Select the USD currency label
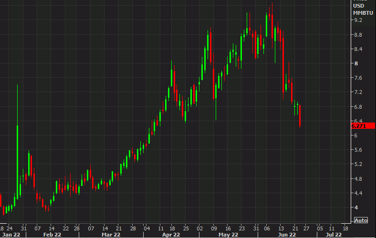Screen dimensions: 376x238 tap(358, 5)
